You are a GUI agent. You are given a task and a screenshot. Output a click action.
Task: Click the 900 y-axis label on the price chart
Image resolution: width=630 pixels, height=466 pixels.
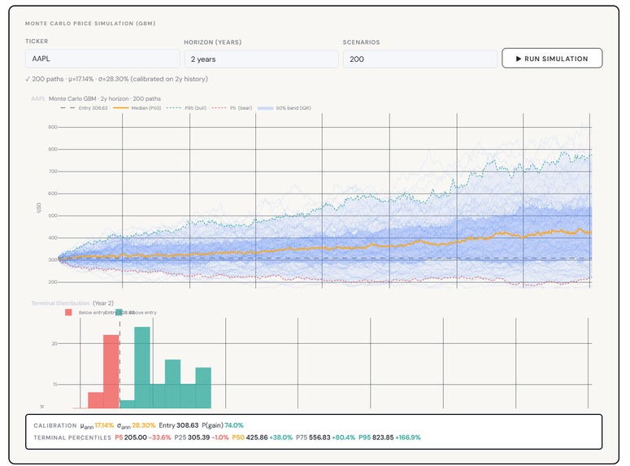pos(53,127)
